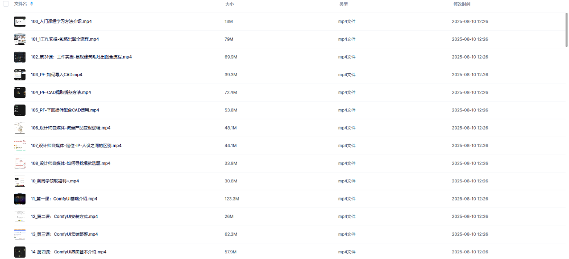Sort the list by 修改时间 column header

point(461,4)
